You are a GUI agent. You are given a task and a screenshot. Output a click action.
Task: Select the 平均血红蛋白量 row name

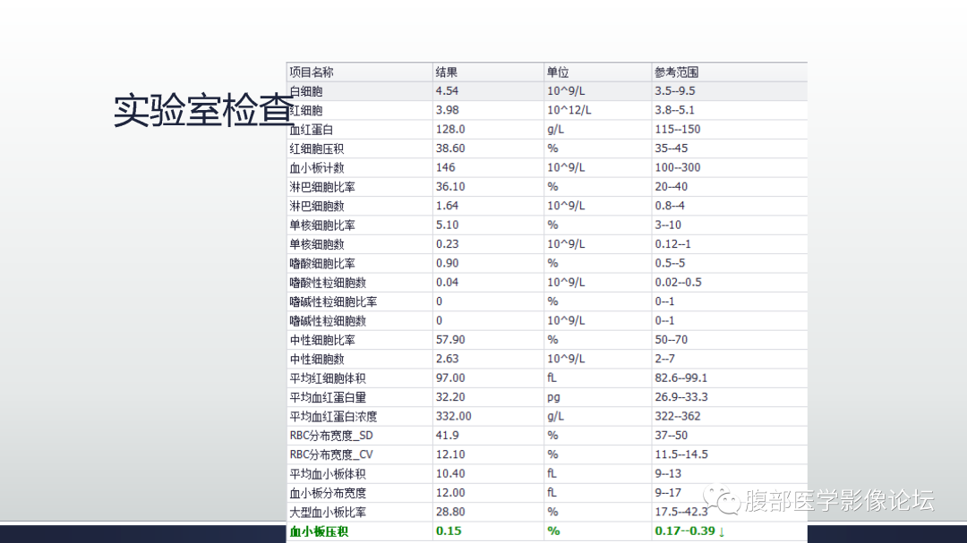tap(328, 397)
